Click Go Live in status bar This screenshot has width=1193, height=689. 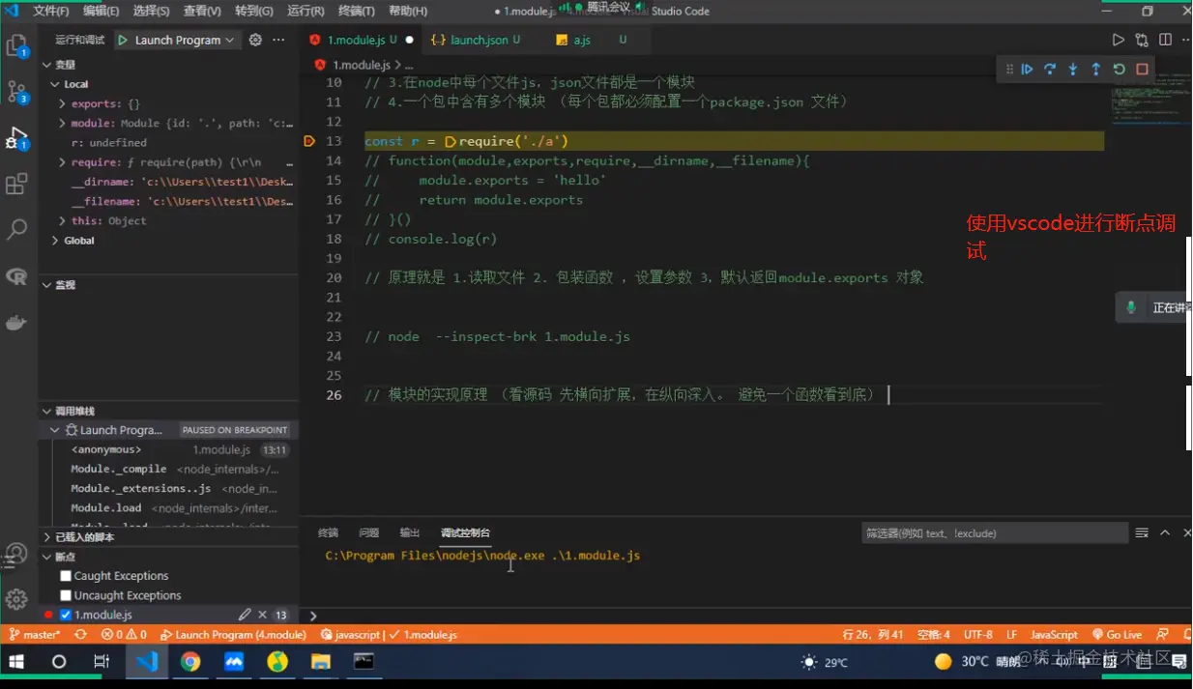(x=1117, y=635)
